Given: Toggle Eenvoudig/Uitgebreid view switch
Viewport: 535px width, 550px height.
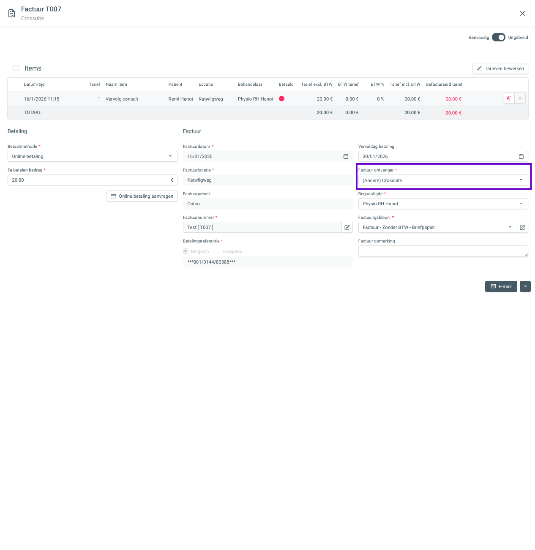Looking at the screenshot, I should (499, 38).
